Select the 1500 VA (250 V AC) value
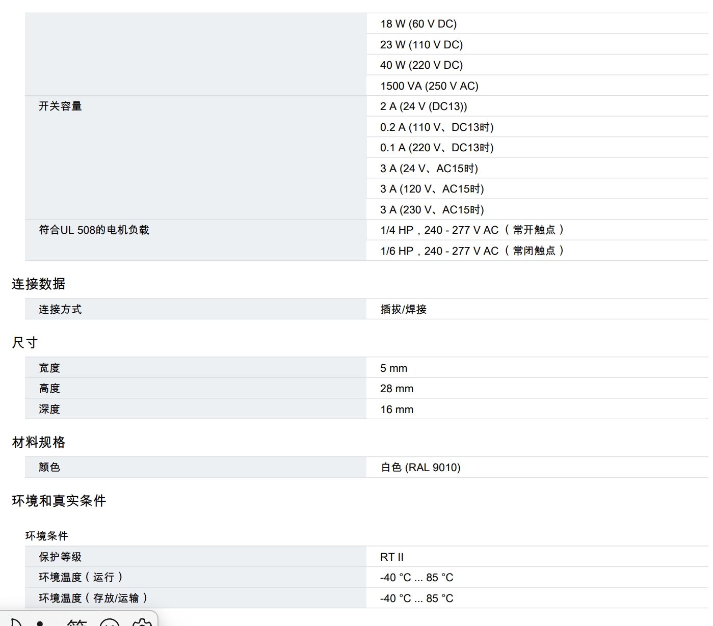The image size is (713, 626). tap(429, 86)
